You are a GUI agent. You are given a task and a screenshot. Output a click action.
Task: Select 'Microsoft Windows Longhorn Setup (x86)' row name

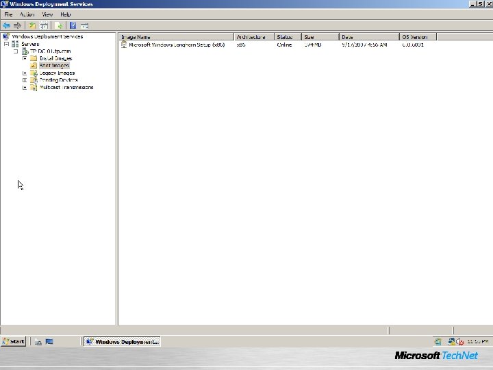[177, 45]
